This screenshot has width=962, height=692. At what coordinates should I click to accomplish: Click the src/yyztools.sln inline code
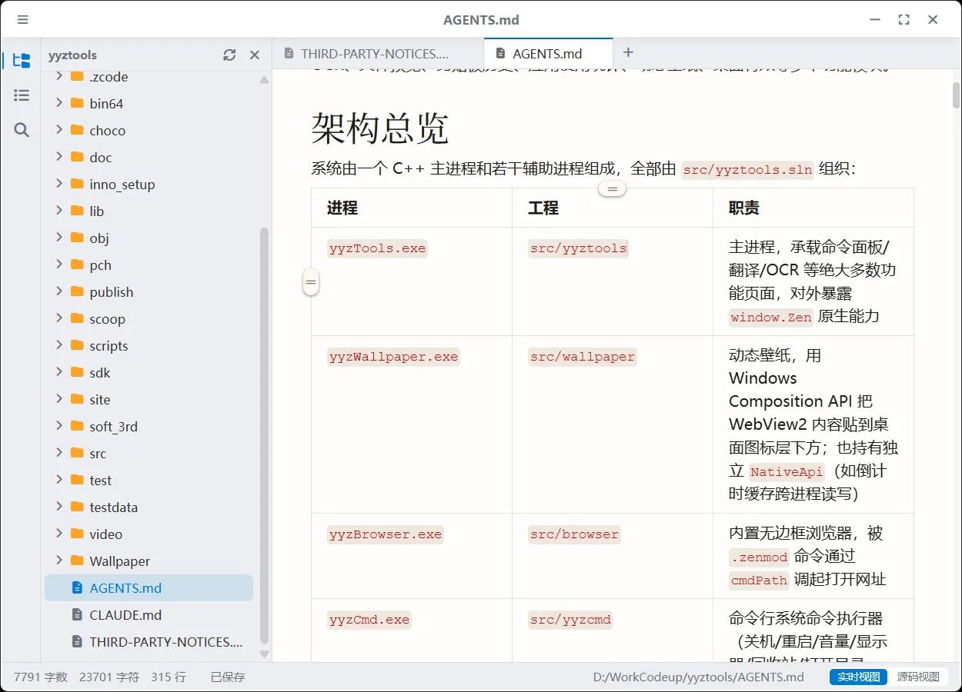coord(747,170)
